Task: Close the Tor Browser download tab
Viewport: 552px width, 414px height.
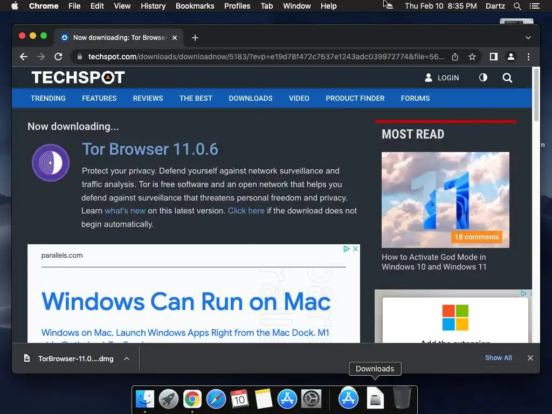Action: click(175, 38)
